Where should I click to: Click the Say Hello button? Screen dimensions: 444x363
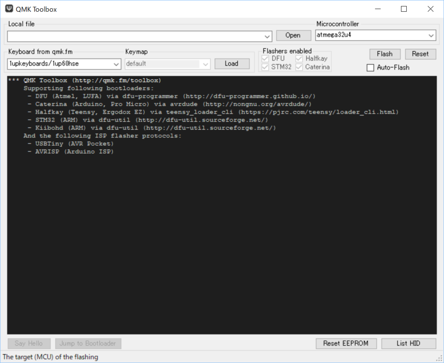[29, 343]
